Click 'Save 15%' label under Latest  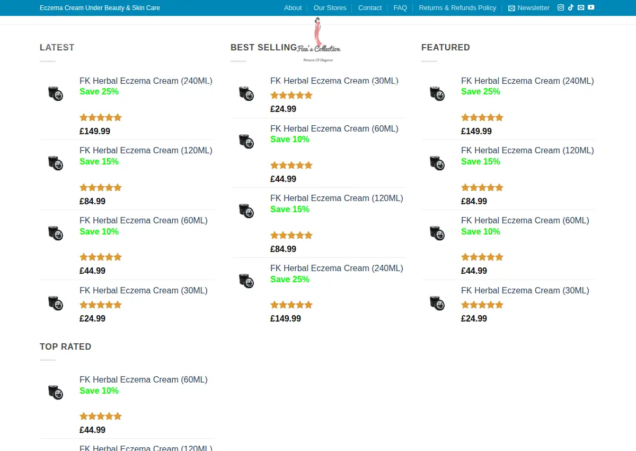99,162
